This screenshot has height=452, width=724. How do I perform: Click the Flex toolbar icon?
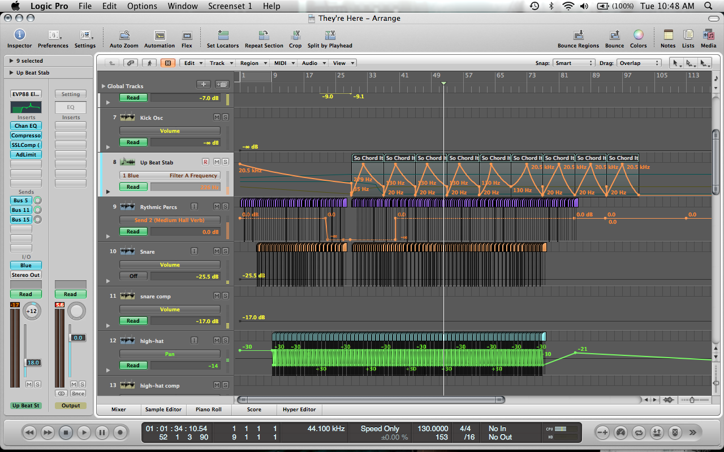187,35
